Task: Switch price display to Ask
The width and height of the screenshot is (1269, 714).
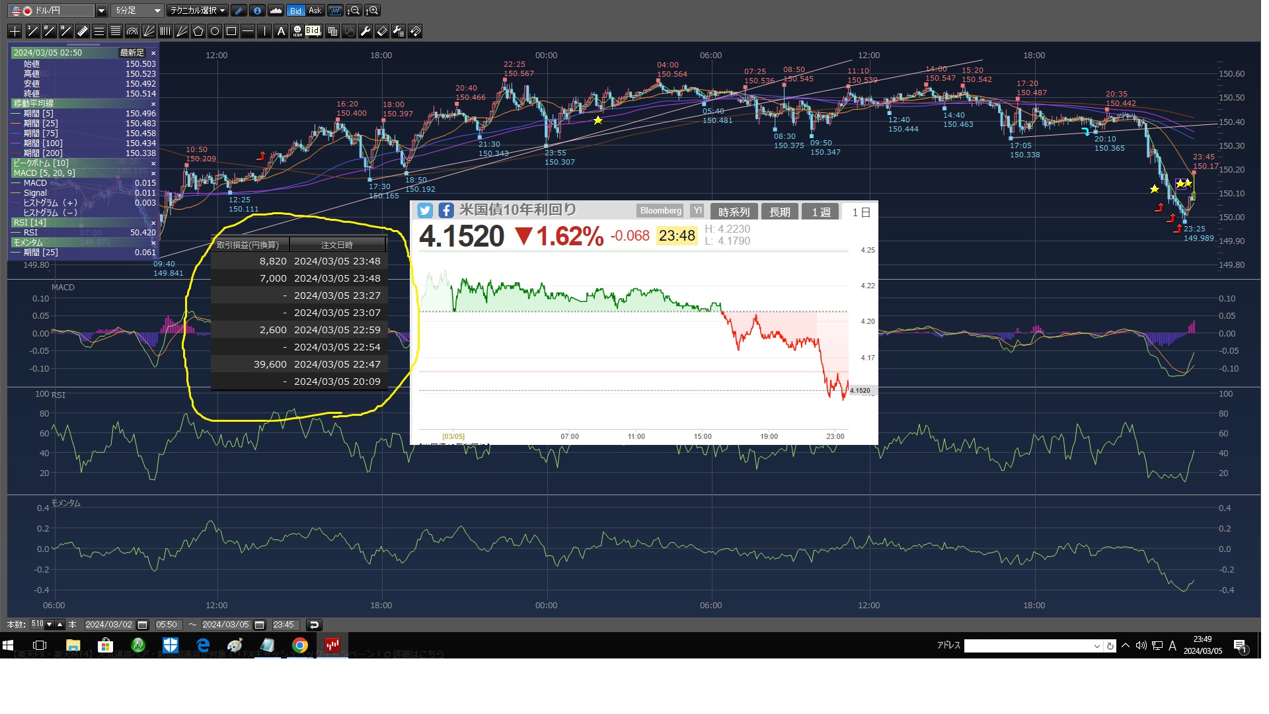Action: click(x=315, y=11)
